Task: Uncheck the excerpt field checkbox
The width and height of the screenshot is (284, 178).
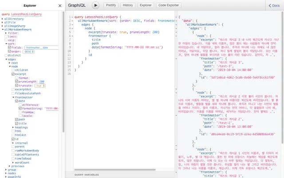Action: tap(13, 74)
